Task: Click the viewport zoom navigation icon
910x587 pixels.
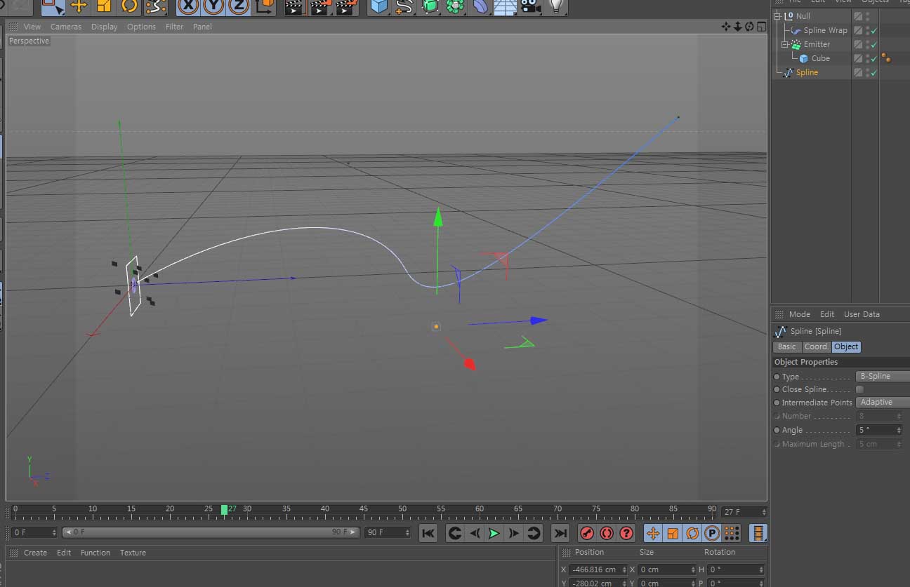Action: [738, 27]
